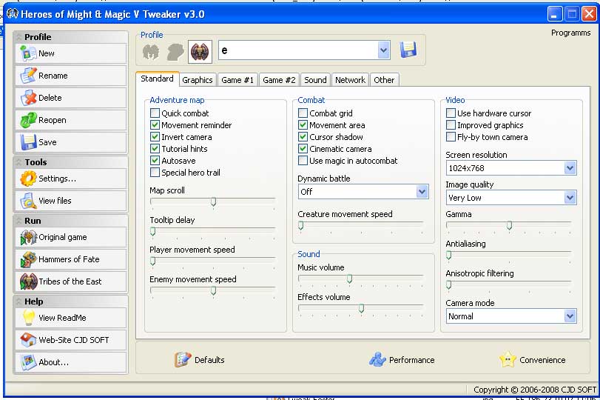The image size is (600, 400).
Task: Select the second greyed game version icon
Action: click(175, 51)
